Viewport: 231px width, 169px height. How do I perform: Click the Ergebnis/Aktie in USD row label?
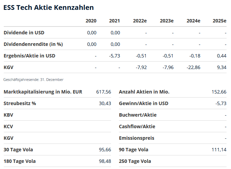tap(29, 56)
